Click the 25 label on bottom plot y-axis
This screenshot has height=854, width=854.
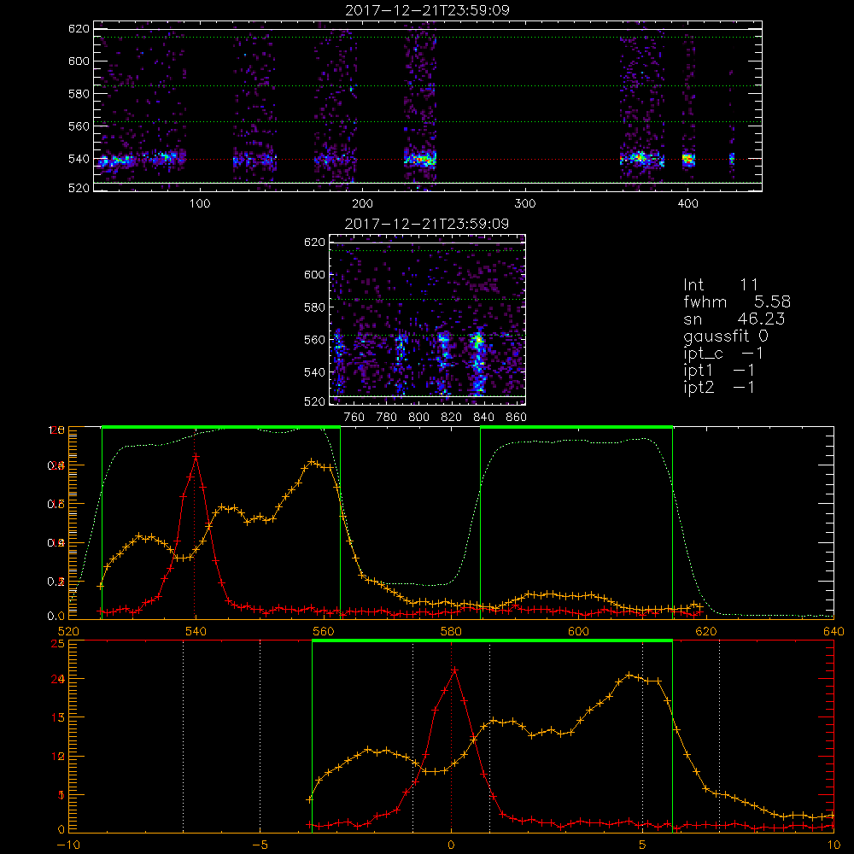(x=57, y=644)
